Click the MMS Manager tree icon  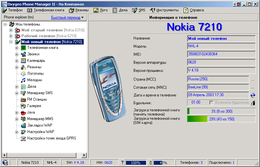(23, 119)
